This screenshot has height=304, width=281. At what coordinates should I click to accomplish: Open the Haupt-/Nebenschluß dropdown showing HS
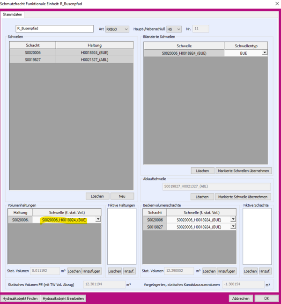coord(173,29)
